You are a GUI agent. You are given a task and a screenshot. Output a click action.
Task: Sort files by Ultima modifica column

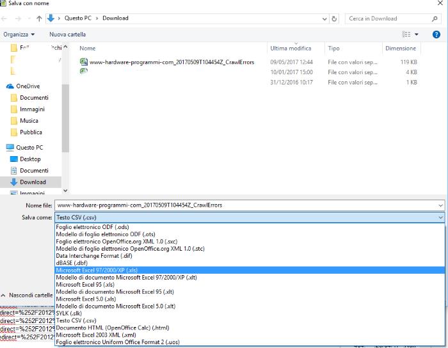point(291,49)
